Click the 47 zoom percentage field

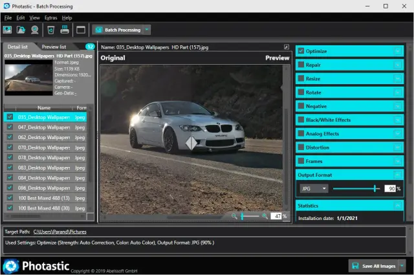click(276, 216)
